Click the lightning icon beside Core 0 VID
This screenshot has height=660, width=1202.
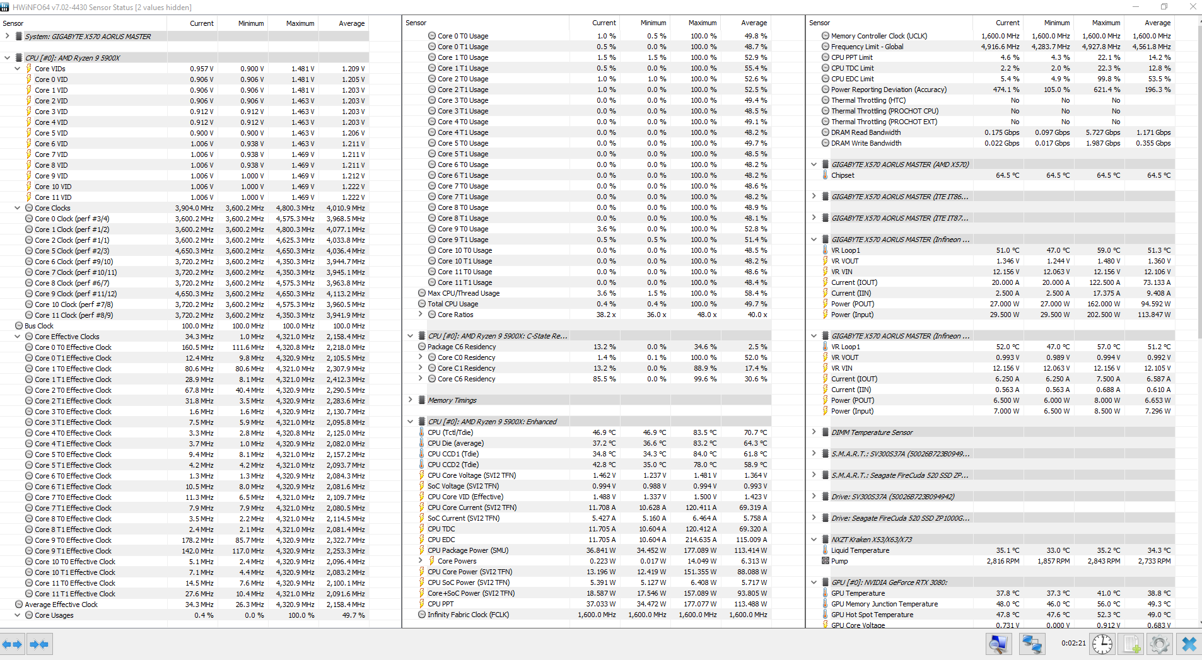click(29, 79)
